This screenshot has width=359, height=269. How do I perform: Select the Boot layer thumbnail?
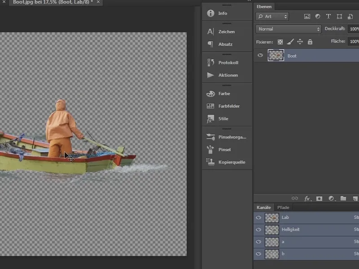(276, 56)
